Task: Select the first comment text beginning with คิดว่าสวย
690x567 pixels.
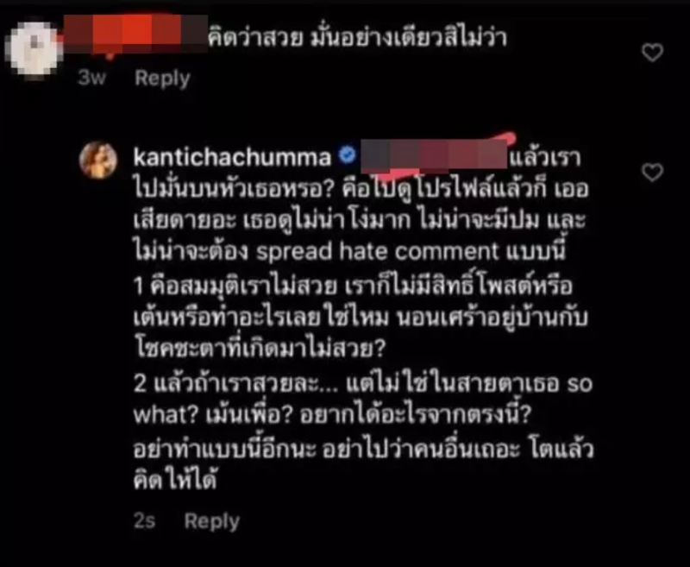Action: click(358, 36)
